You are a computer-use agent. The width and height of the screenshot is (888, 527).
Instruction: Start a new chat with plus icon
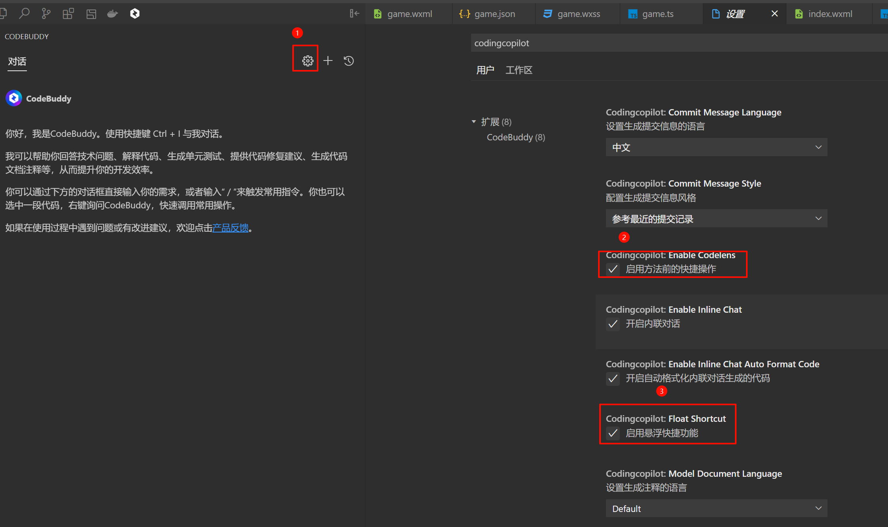point(328,60)
